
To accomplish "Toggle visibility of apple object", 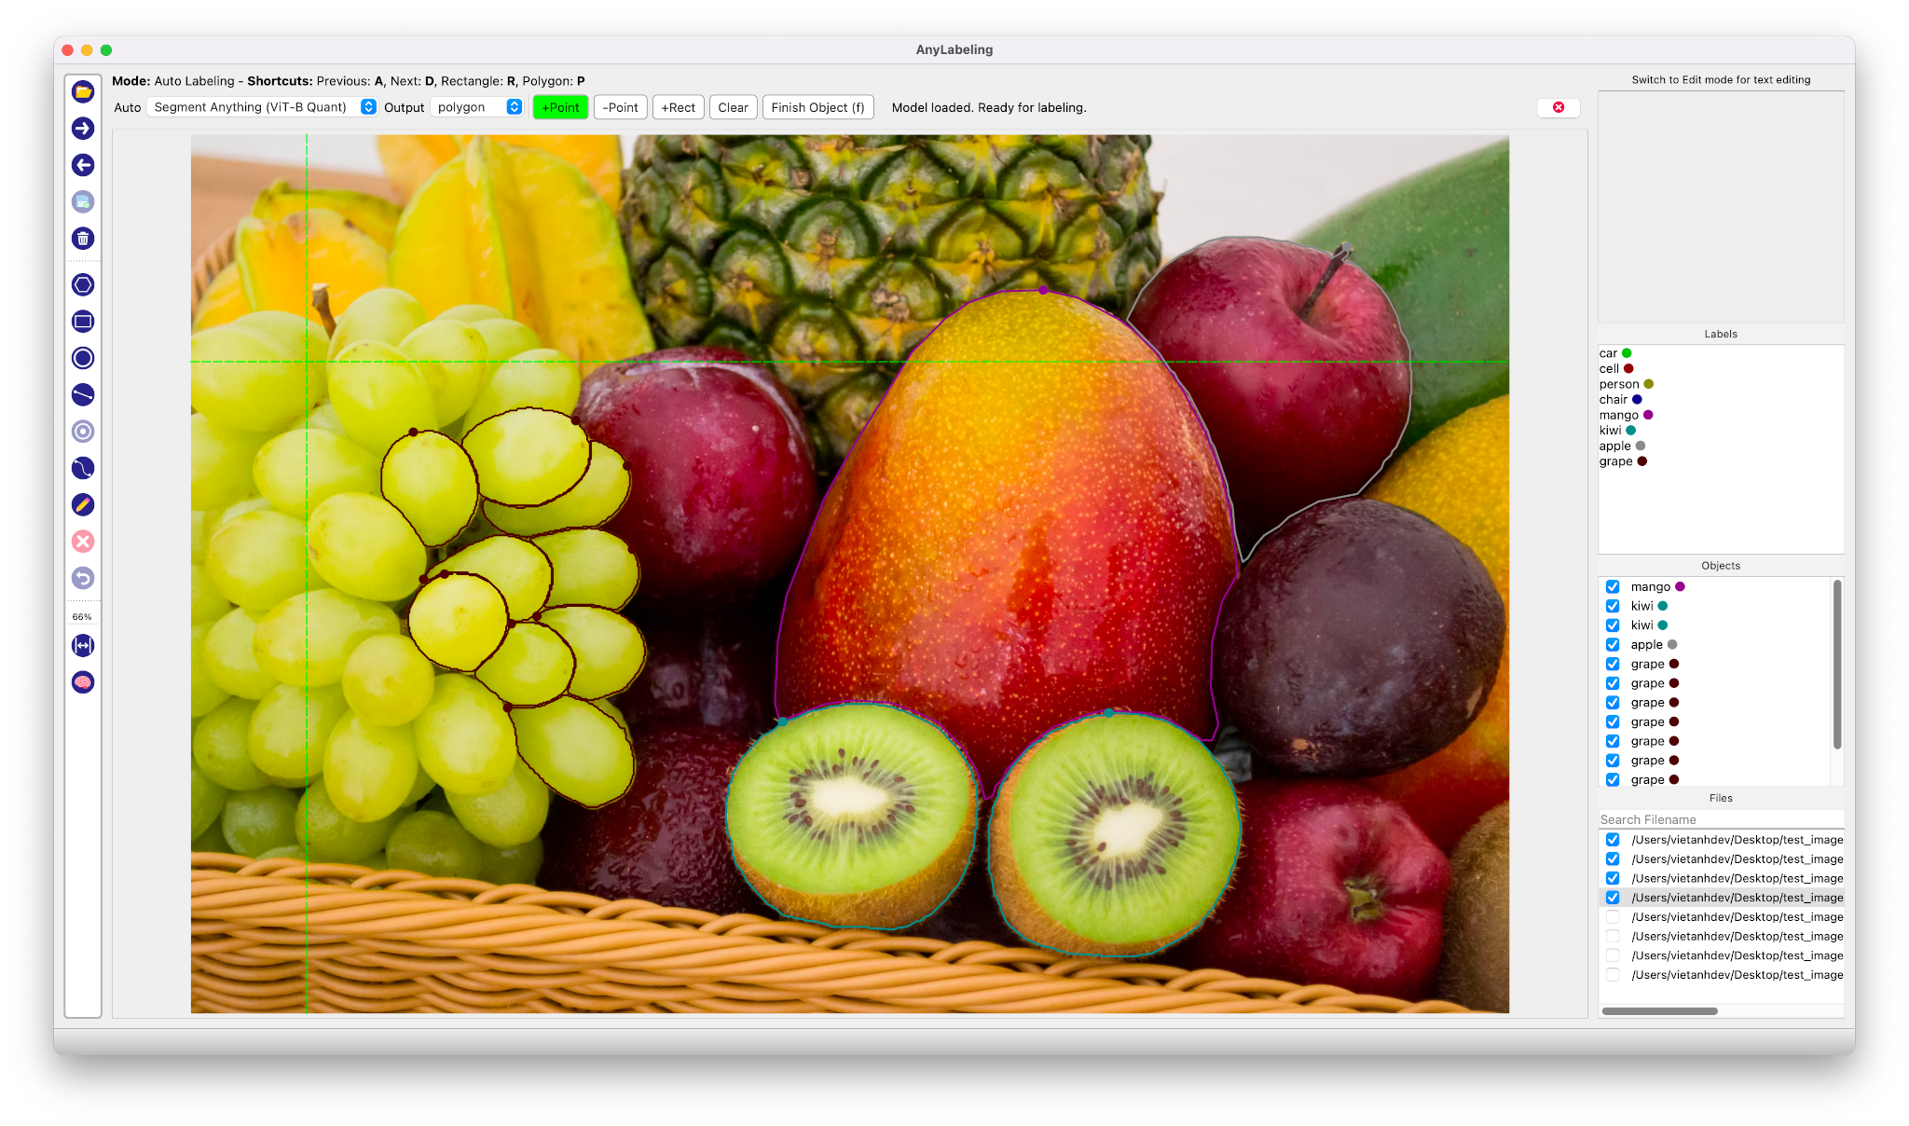I will pyautogui.click(x=1610, y=643).
